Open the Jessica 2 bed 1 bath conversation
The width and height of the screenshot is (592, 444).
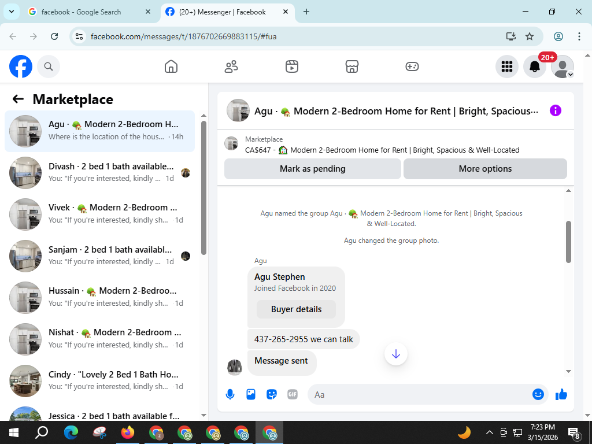[99, 413]
